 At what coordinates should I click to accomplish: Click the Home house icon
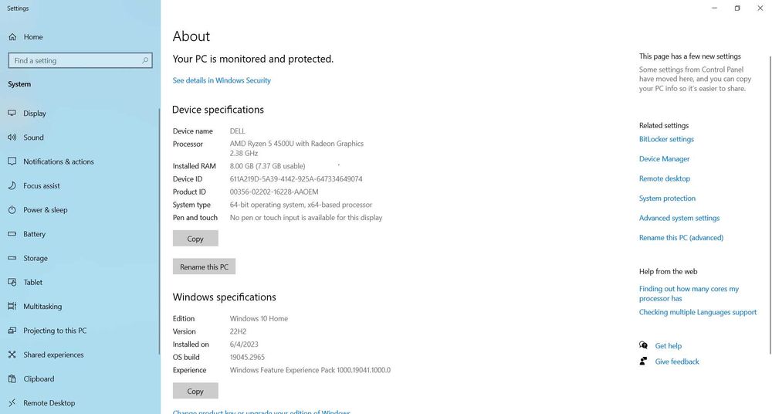[12, 37]
